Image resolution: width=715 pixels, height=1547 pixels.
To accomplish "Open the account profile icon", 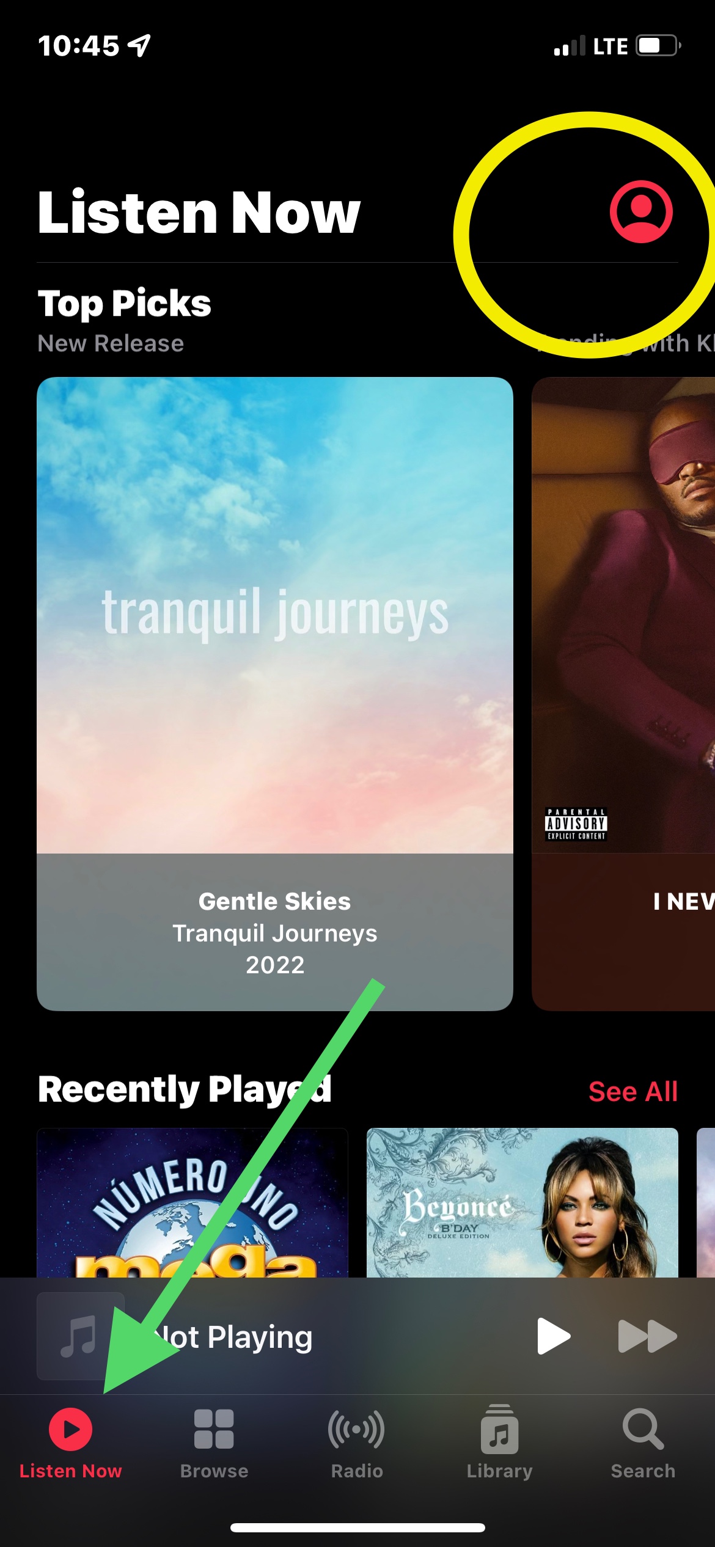I will point(641,211).
